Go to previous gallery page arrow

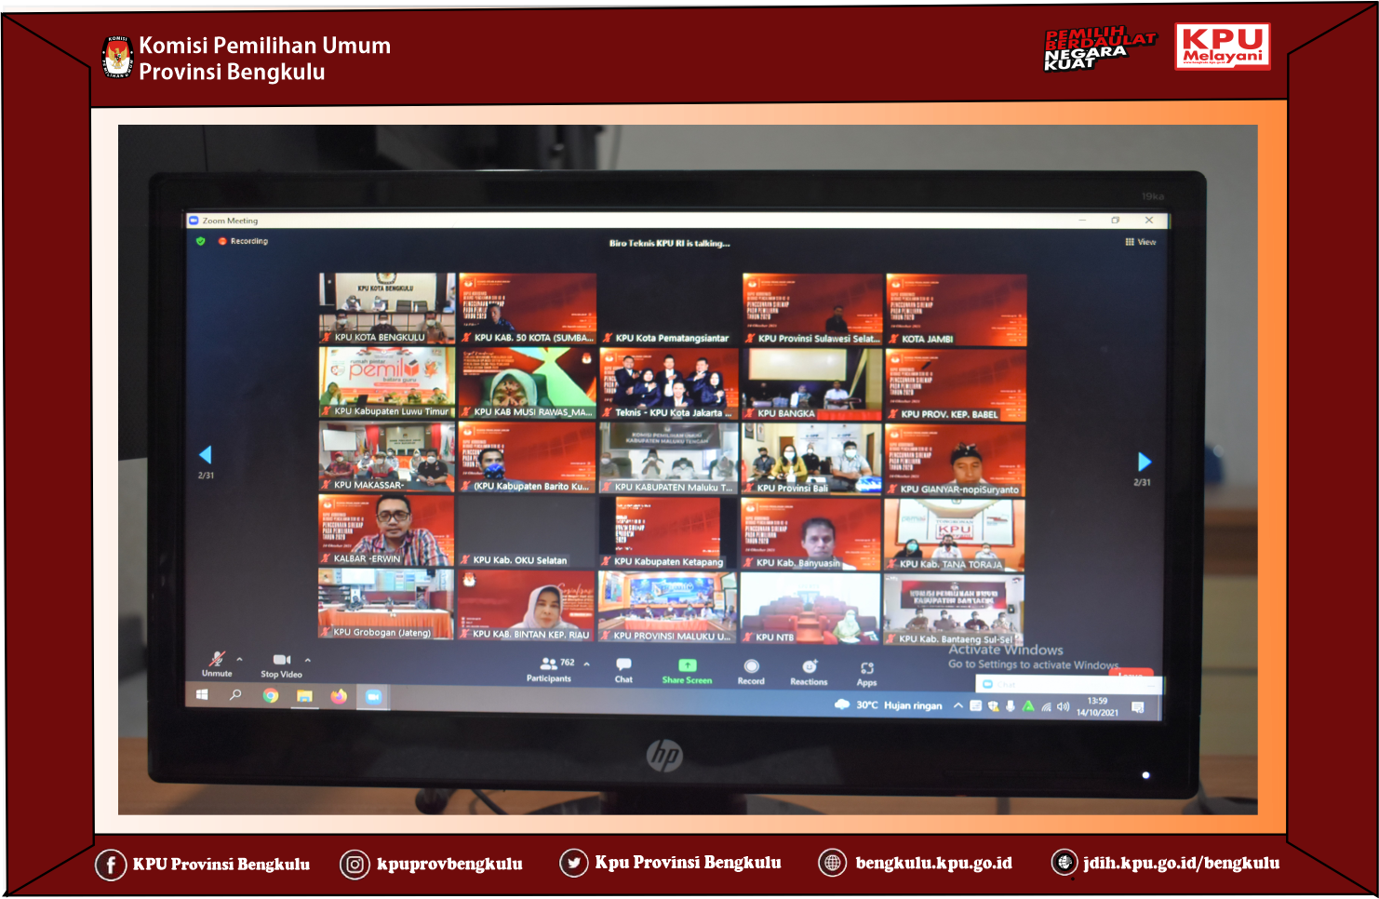[x=206, y=455]
